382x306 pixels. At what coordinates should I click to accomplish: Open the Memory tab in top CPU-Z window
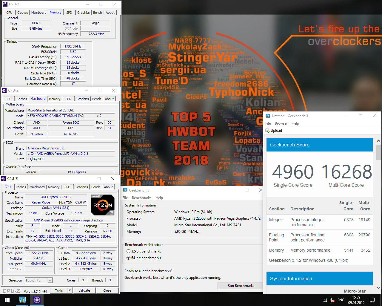point(56,12)
